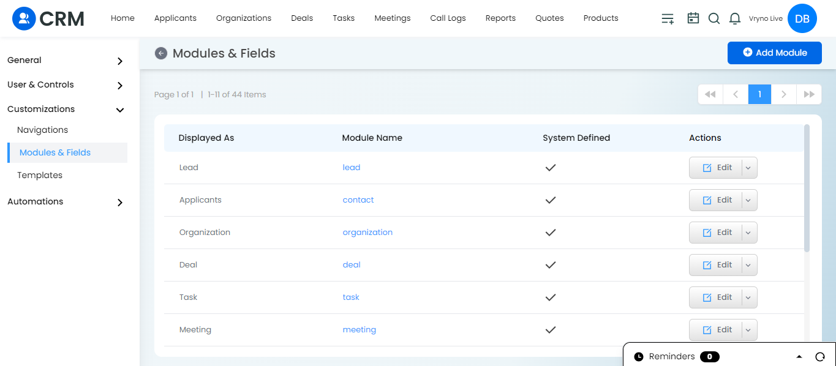Viewport: 836px width, 366px height.
Task: Go back using the arrow beside Modules & Fields
Action: click(161, 53)
